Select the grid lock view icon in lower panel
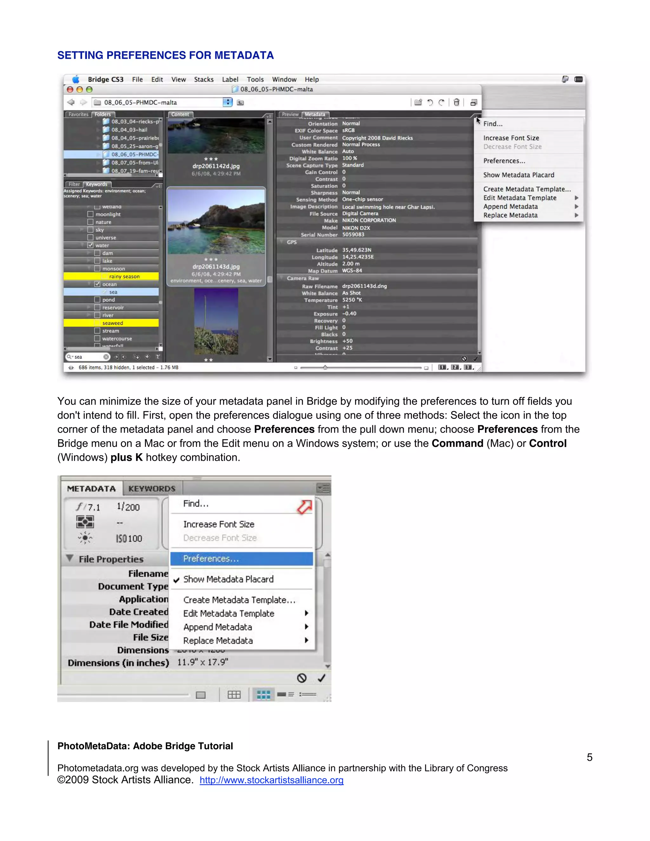 point(234,695)
